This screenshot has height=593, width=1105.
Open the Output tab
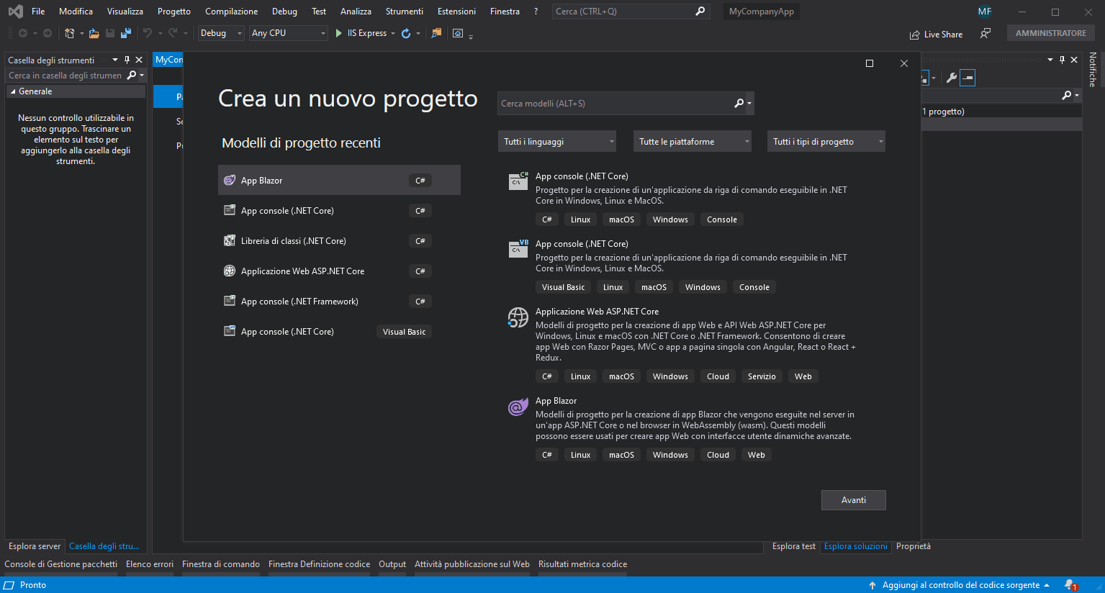point(392,564)
